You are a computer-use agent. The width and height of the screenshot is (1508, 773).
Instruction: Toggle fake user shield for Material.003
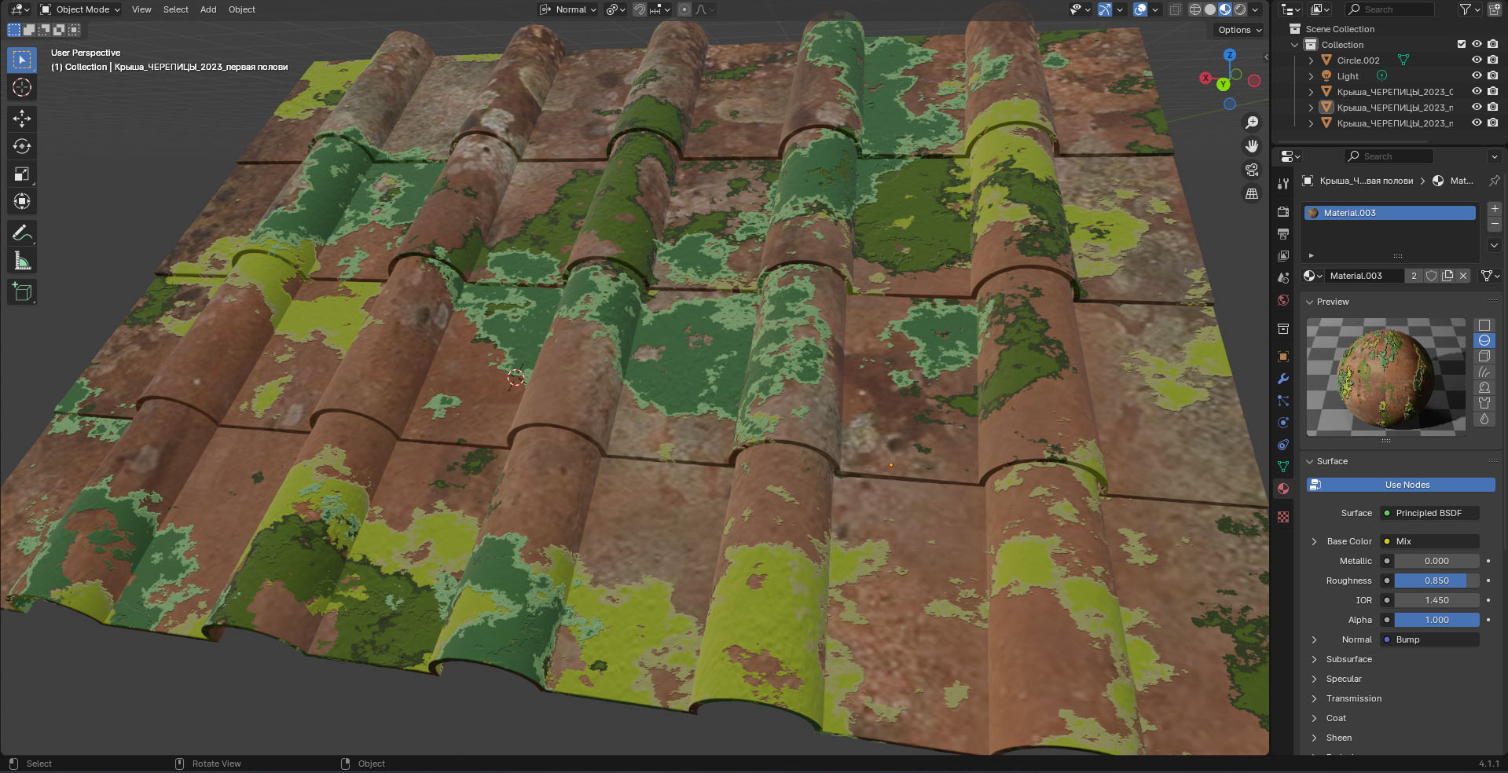tap(1432, 276)
